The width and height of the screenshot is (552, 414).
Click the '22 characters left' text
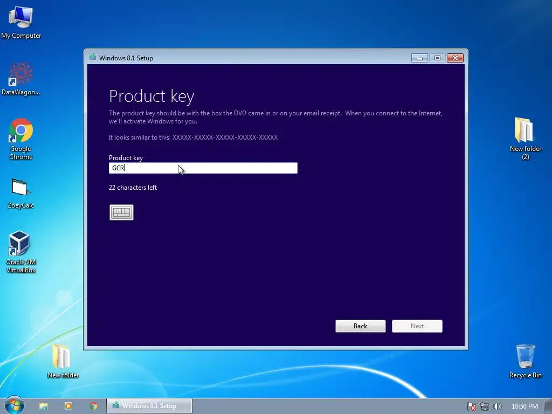tap(133, 188)
